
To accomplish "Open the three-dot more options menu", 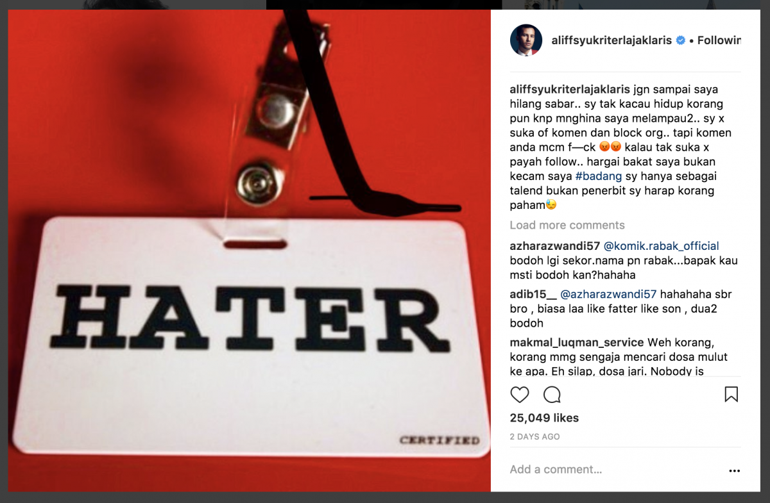I will coord(734,470).
